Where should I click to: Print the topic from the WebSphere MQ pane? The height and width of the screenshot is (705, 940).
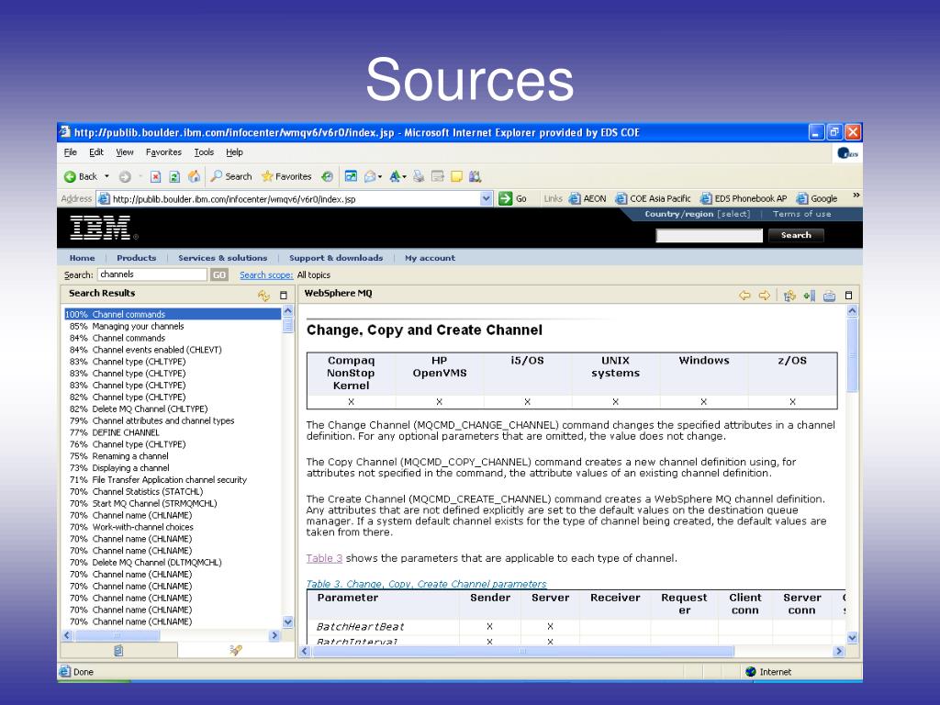point(829,295)
